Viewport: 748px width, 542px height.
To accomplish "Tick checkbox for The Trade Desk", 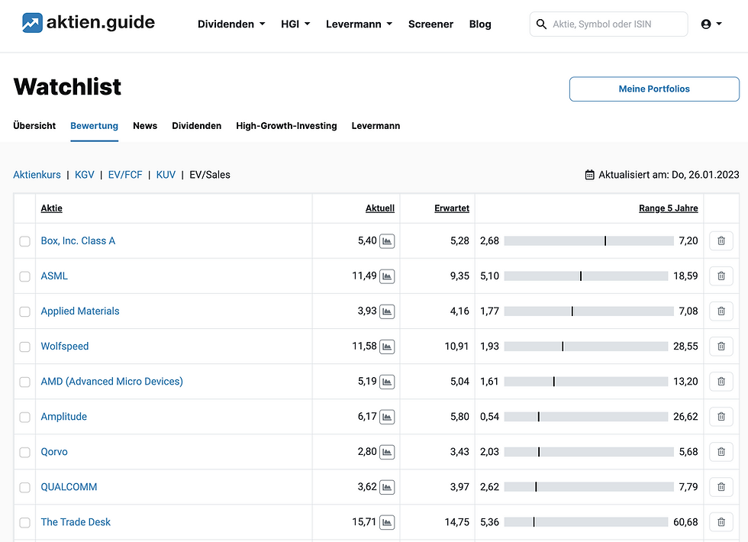I will point(24,522).
